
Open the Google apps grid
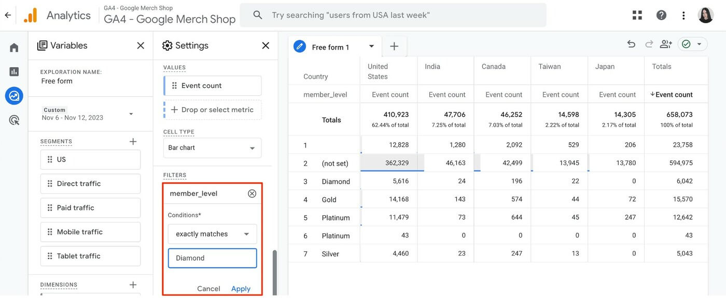637,14
